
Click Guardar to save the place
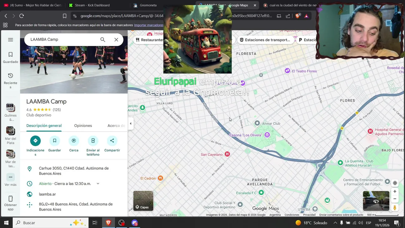[54, 144]
